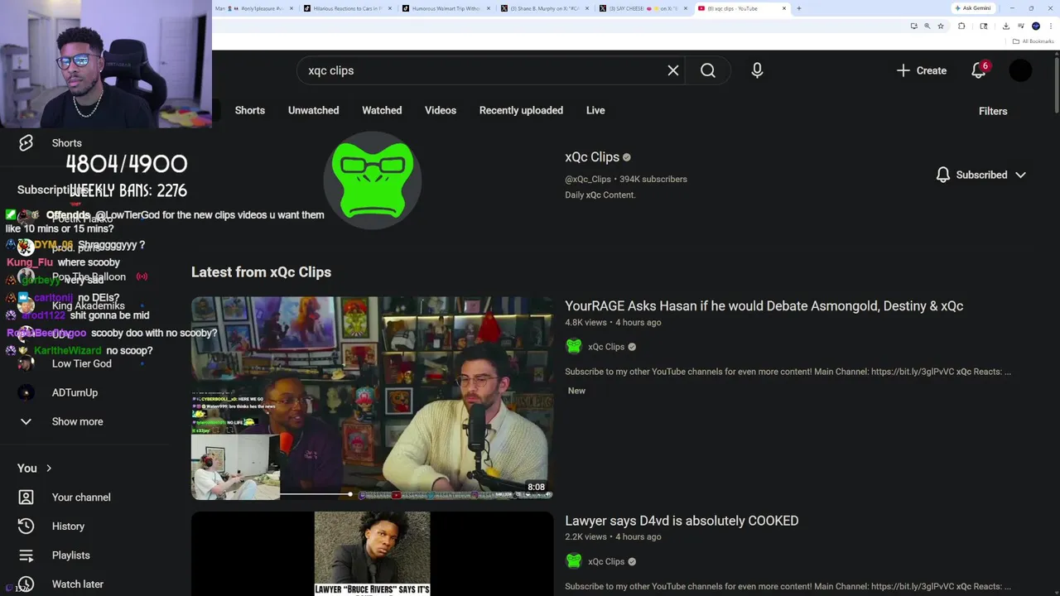Clear the search box with the X
Viewport: 1060px width, 596px height.
(673, 70)
